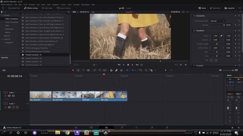
Task: Open the Playback menu
Action: coord(55,5)
